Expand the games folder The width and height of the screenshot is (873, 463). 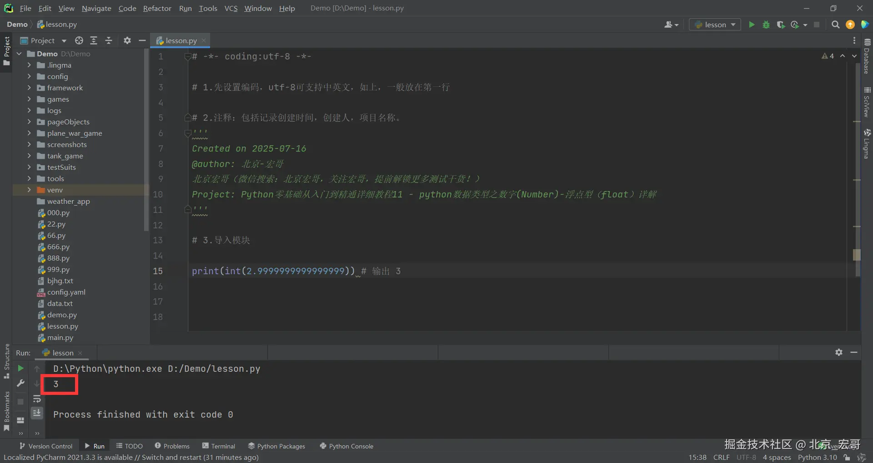click(x=29, y=99)
